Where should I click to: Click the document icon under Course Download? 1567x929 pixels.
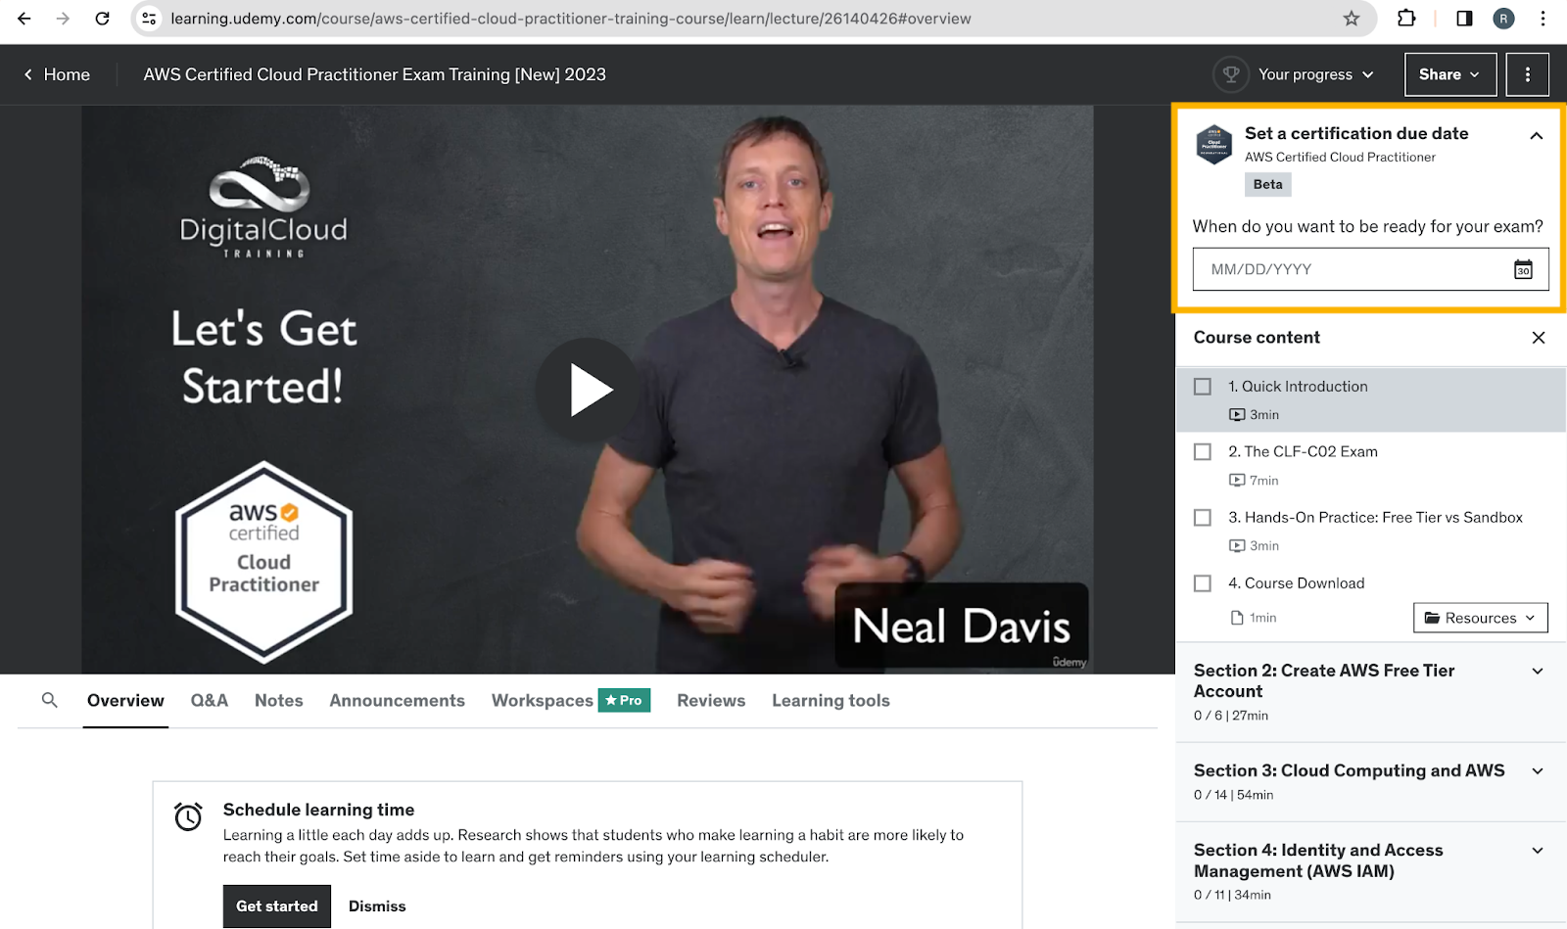(x=1237, y=618)
